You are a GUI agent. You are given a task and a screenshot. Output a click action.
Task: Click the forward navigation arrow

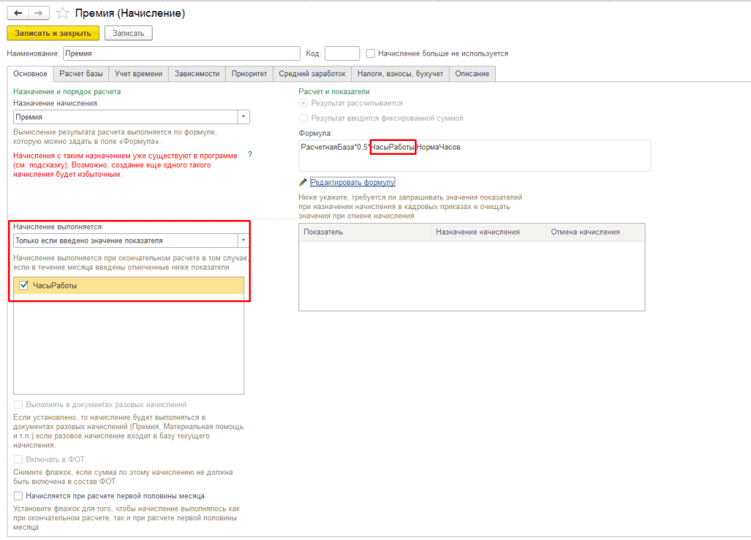[39, 13]
